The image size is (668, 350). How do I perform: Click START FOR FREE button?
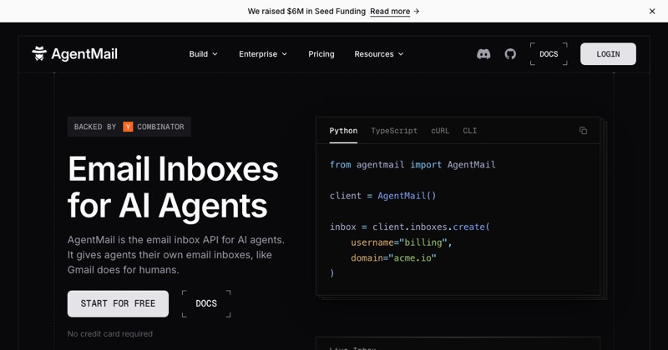[118, 303]
